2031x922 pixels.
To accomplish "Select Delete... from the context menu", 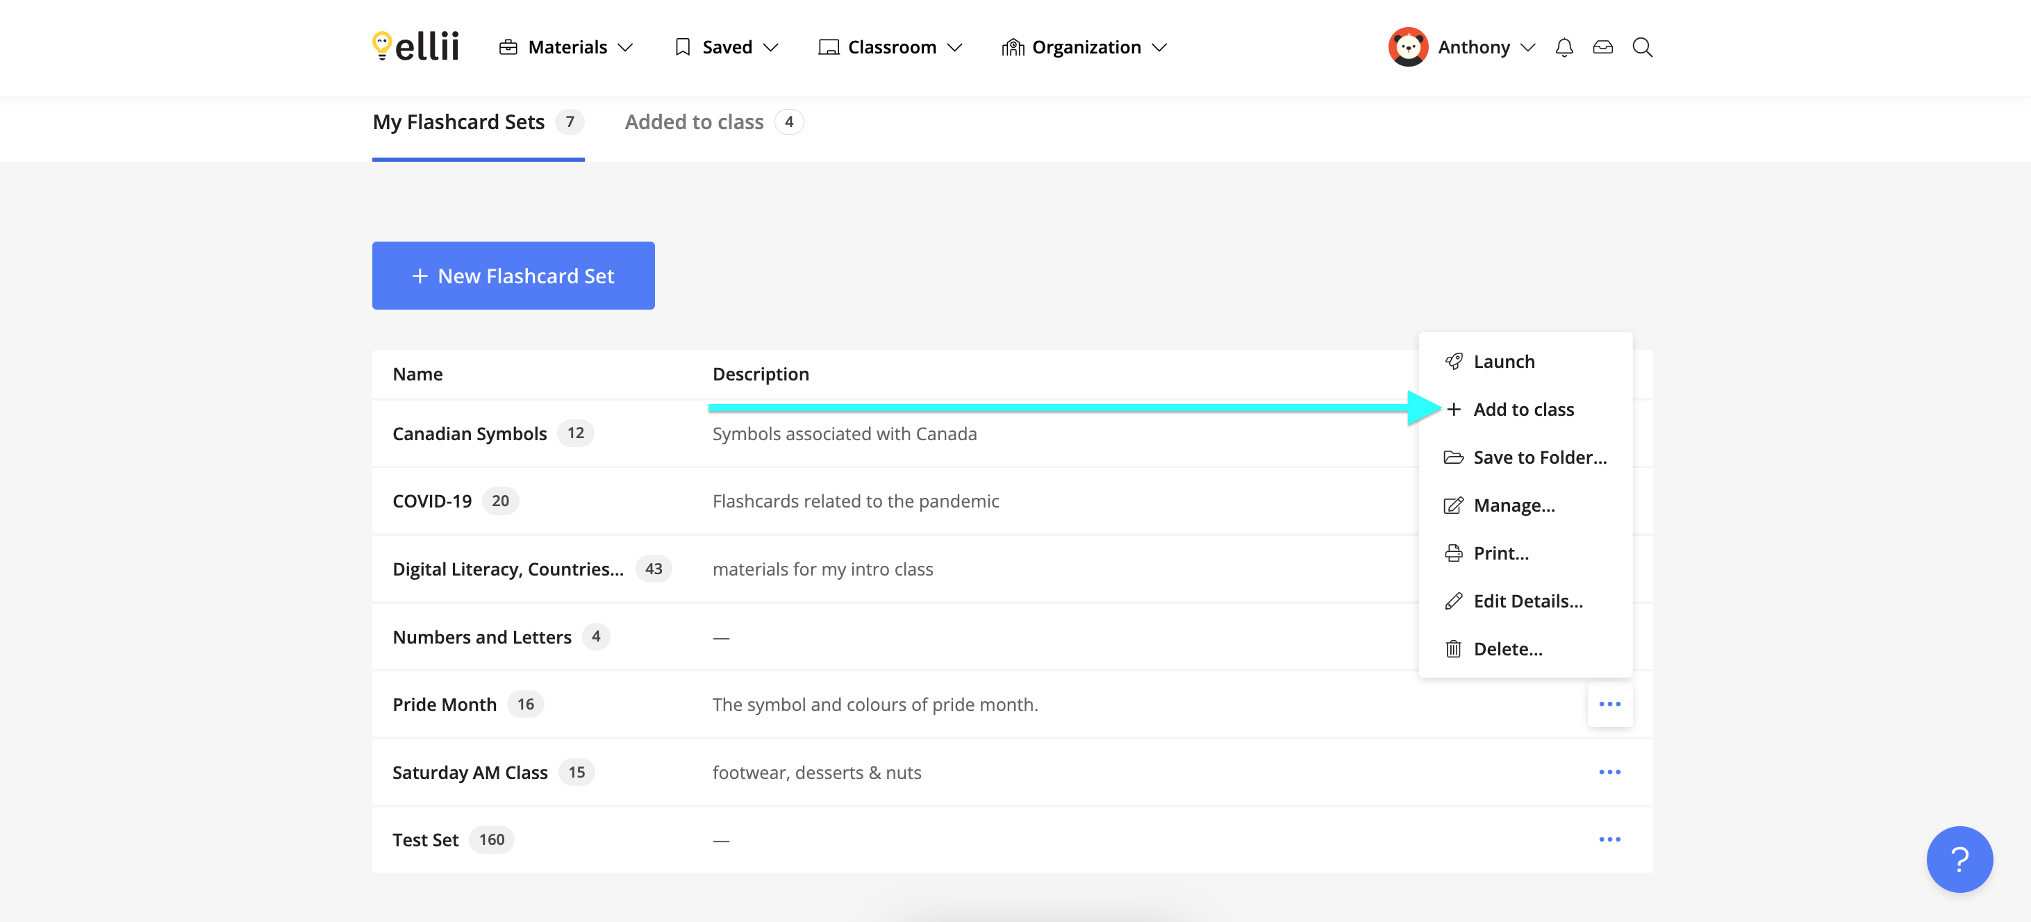I will 1507,649.
